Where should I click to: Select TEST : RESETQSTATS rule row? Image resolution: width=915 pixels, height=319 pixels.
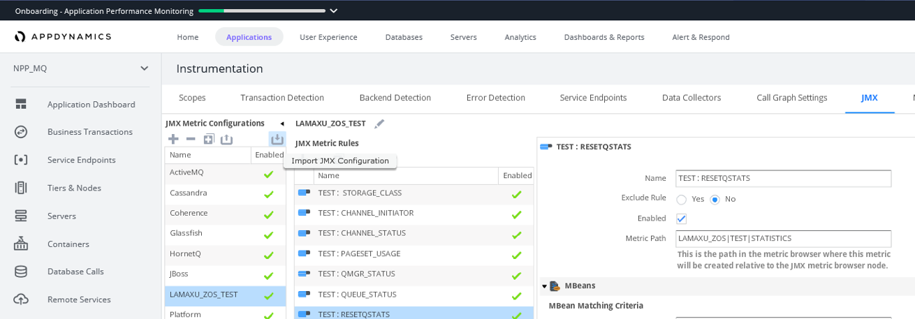pyautogui.click(x=413, y=313)
